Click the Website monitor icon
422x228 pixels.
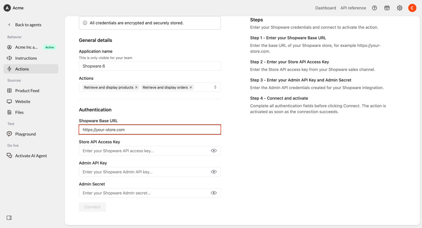pyautogui.click(x=9, y=101)
